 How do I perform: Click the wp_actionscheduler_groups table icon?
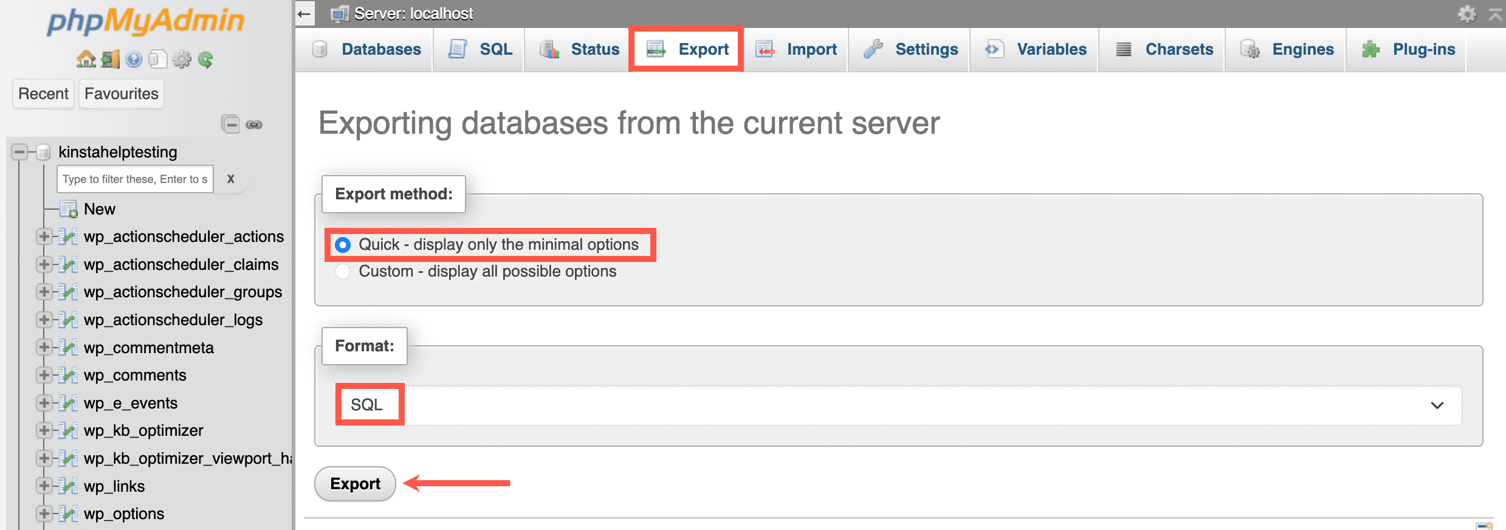pyautogui.click(x=69, y=292)
